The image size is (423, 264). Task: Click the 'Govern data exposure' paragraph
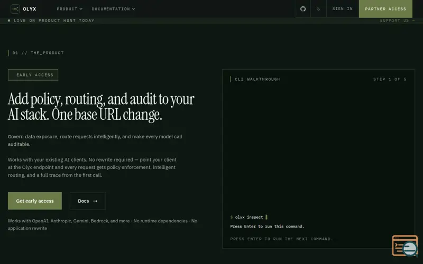pyautogui.click(x=95, y=140)
